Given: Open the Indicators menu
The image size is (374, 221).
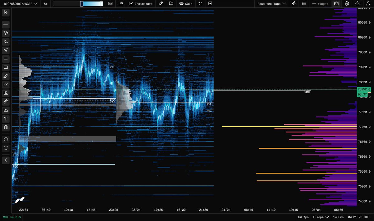Looking at the screenshot, I should point(141,4).
